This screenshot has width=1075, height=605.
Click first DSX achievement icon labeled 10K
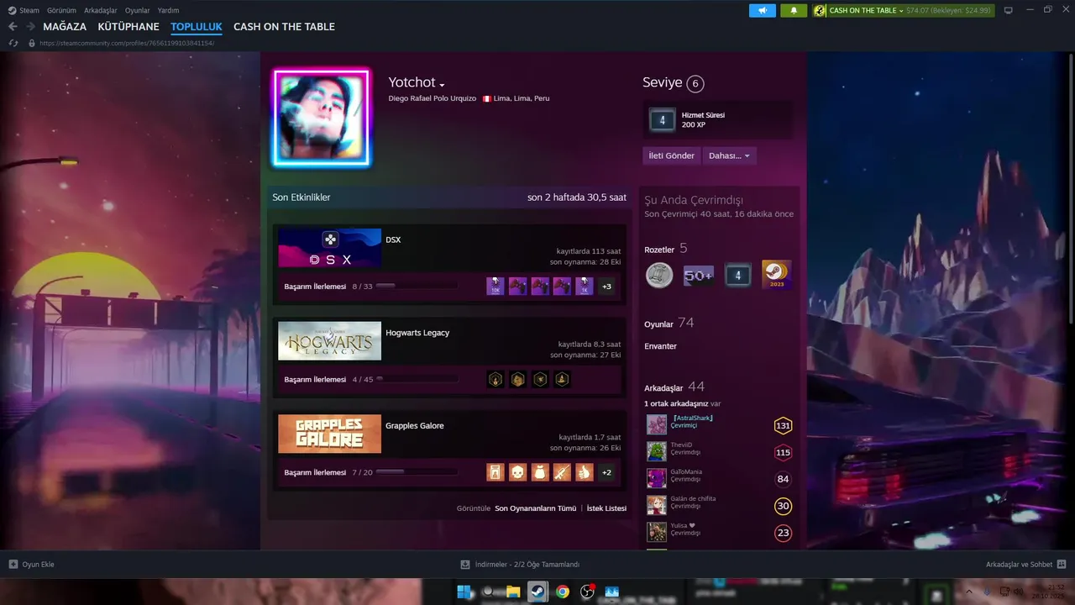tap(496, 287)
